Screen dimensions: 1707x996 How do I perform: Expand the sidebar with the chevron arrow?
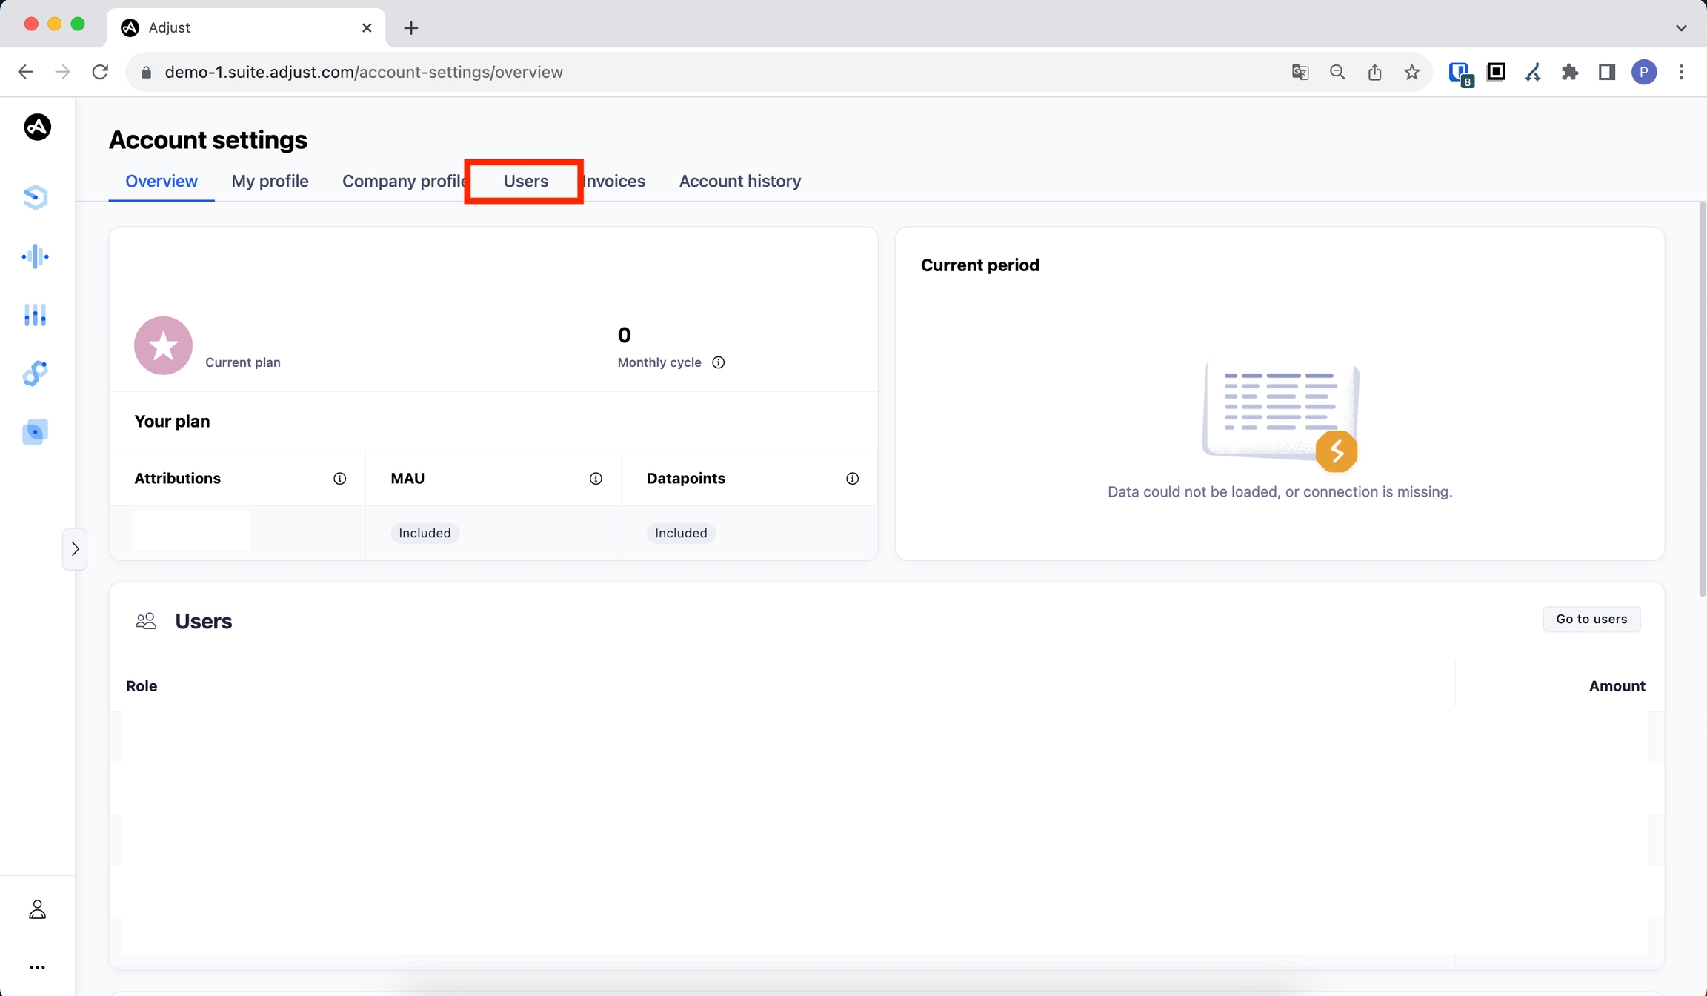click(x=75, y=549)
